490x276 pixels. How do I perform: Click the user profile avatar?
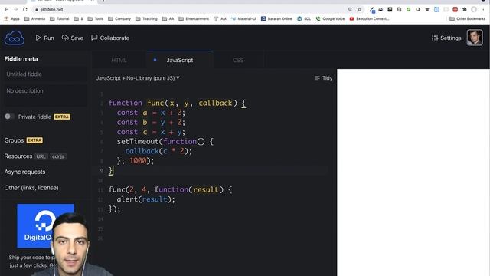(x=475, y=38)
